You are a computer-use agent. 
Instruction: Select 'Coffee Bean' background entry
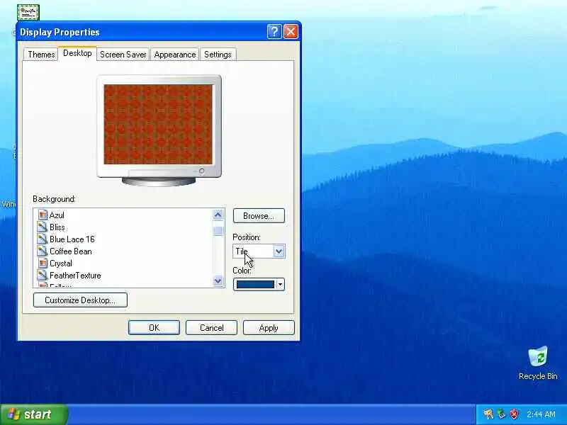(x=70, y=251)
